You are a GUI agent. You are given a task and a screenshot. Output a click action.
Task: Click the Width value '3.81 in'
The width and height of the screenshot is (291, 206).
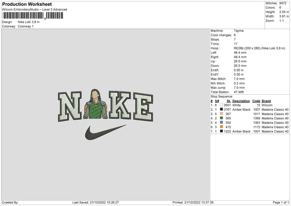click(284, 17)
